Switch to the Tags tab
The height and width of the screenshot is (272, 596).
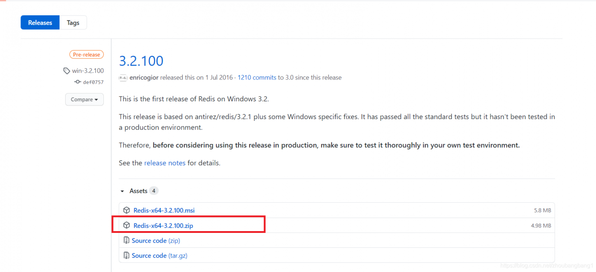pos(73,22)
